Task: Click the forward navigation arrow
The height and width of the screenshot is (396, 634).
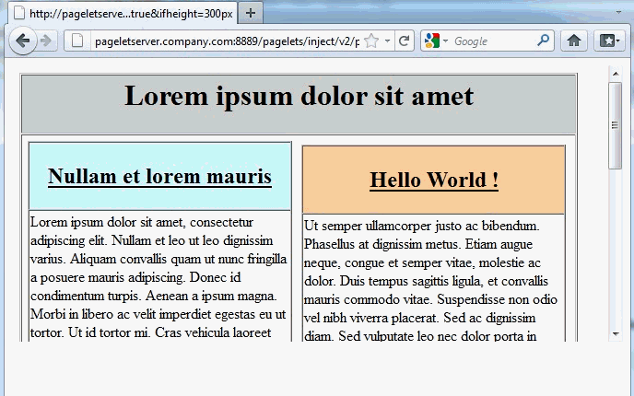Action: (x=46, y=41)
